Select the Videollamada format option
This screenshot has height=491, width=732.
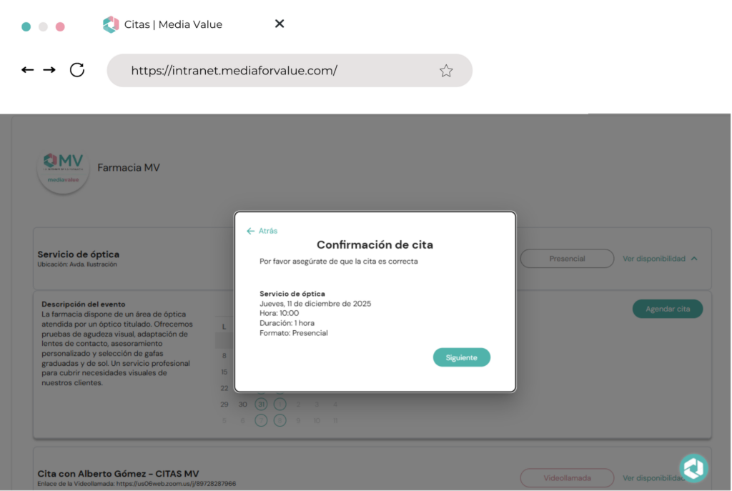click(567, 477)
